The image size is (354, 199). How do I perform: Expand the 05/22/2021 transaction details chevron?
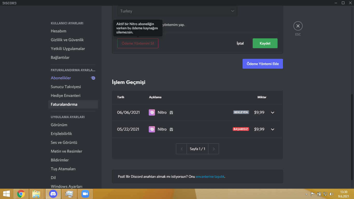click(x=273, y=129)
